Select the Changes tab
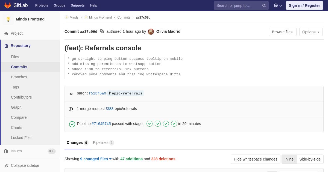Image resolution: width=328 pixels, height=172 pixels. (x=78, y=143)
